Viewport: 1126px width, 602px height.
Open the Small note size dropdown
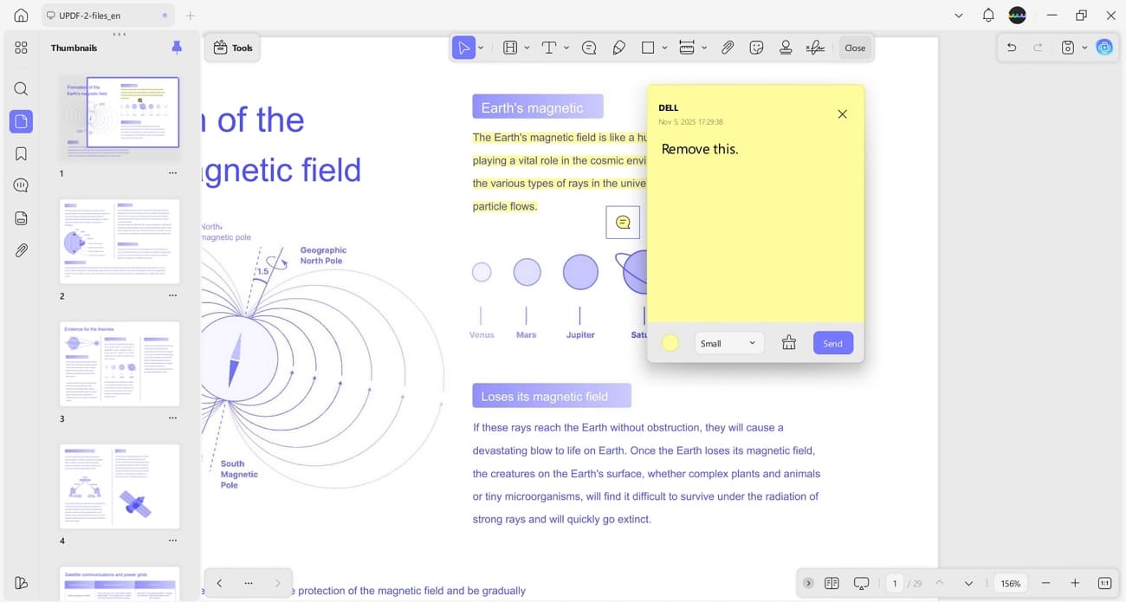pos(728,343)
